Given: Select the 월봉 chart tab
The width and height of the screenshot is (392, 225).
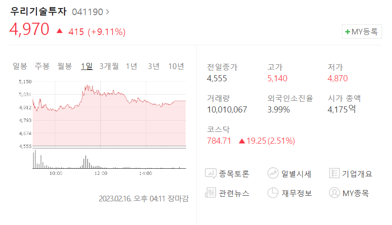Looking at the screenshot, I should pos(64,66).
